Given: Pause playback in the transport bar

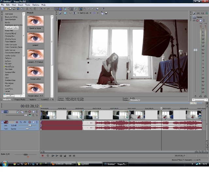Looking at the screenshot, I should (x=61, y=156).
